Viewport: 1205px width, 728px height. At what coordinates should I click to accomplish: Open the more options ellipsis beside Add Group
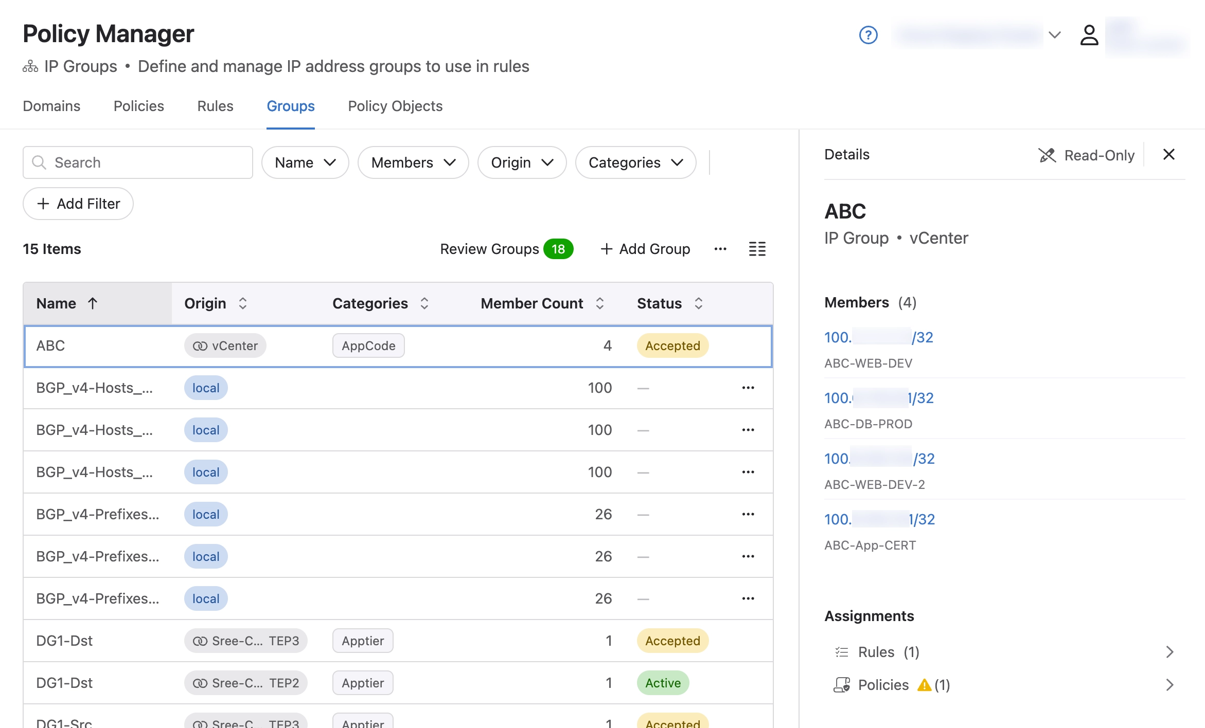click(720, 249)
